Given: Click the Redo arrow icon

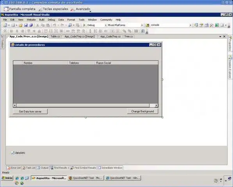Looking at the screenshot, I should click(62, 25).
